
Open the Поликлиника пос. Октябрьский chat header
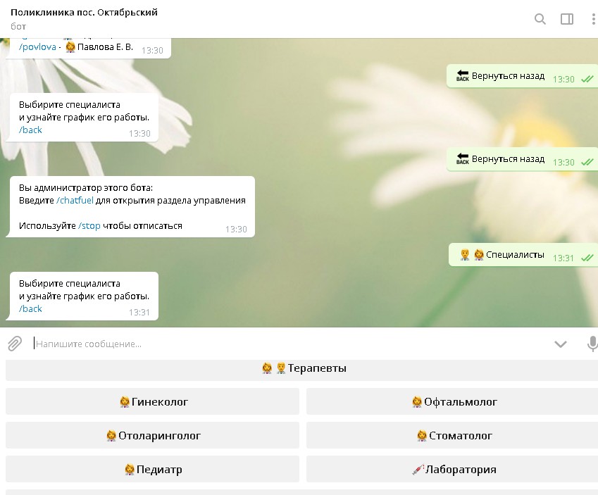[x=84, y=12]
